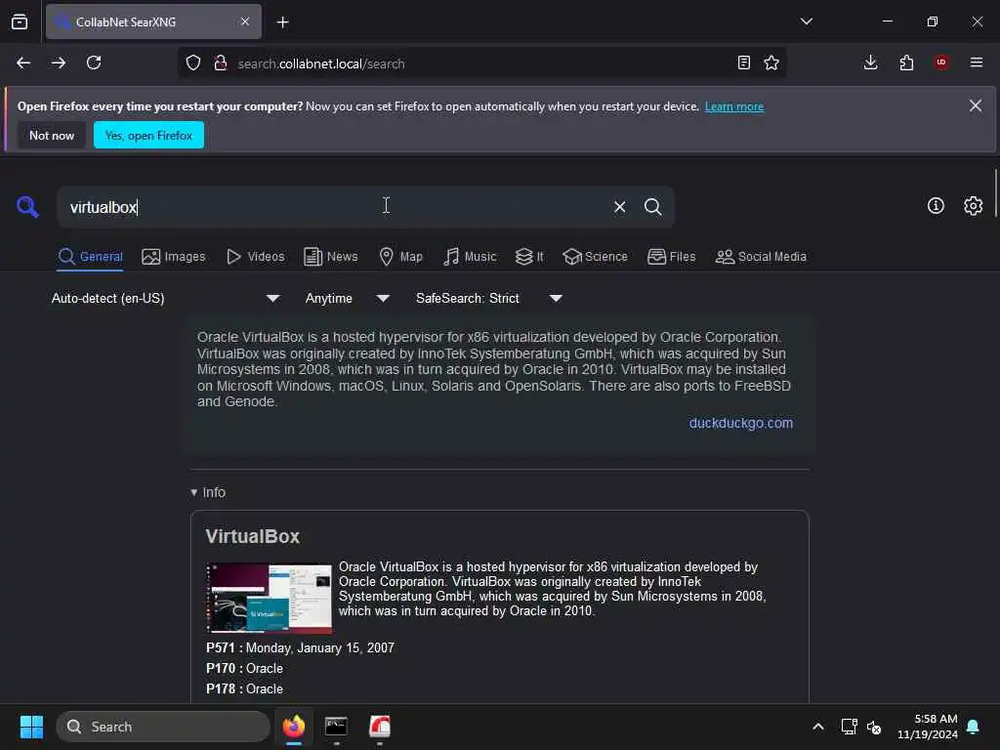This screenshot has height=750, width=1000.
Task: Click P178 : Oracle row
Action: tap(244, 688)
